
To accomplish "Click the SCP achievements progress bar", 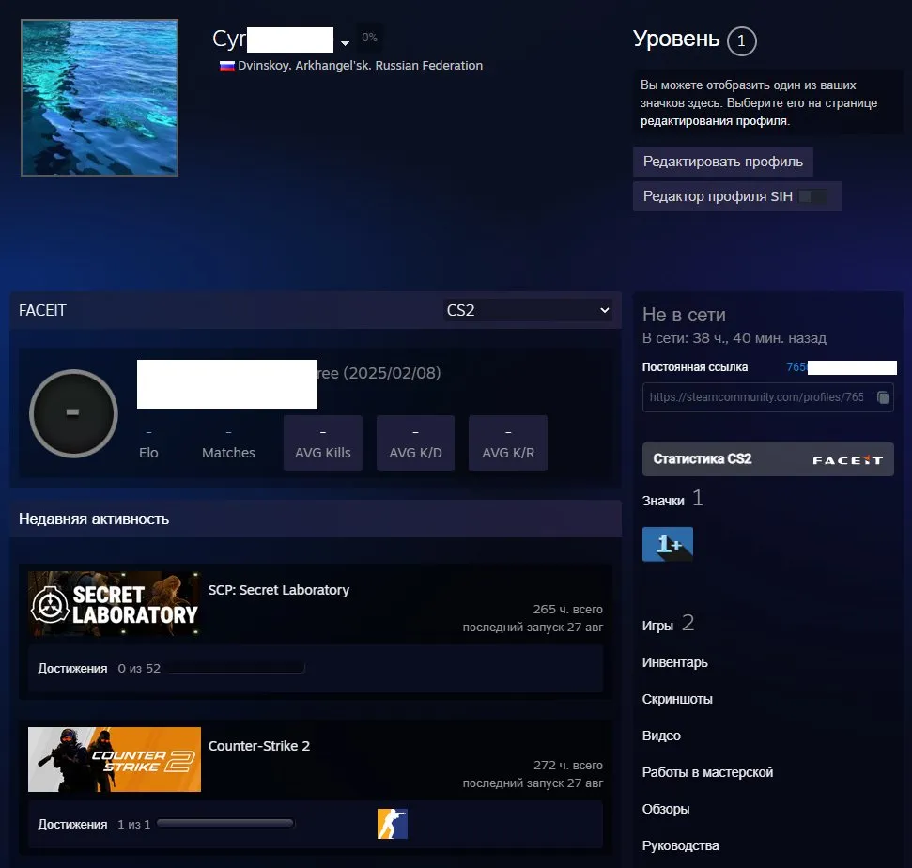I will 236,668.
